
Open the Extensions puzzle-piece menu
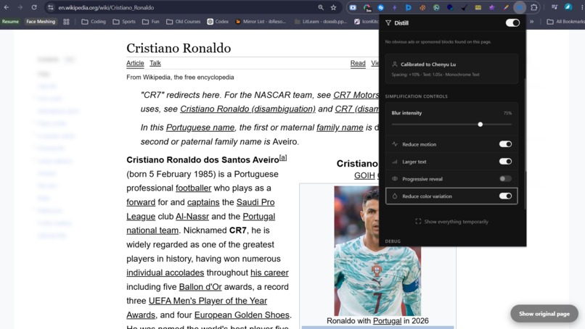point(534,7)
